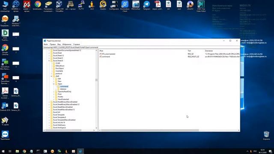Open Google Chrome desktop icon
This screenshot has height=154, width=274.
[5, 50]
